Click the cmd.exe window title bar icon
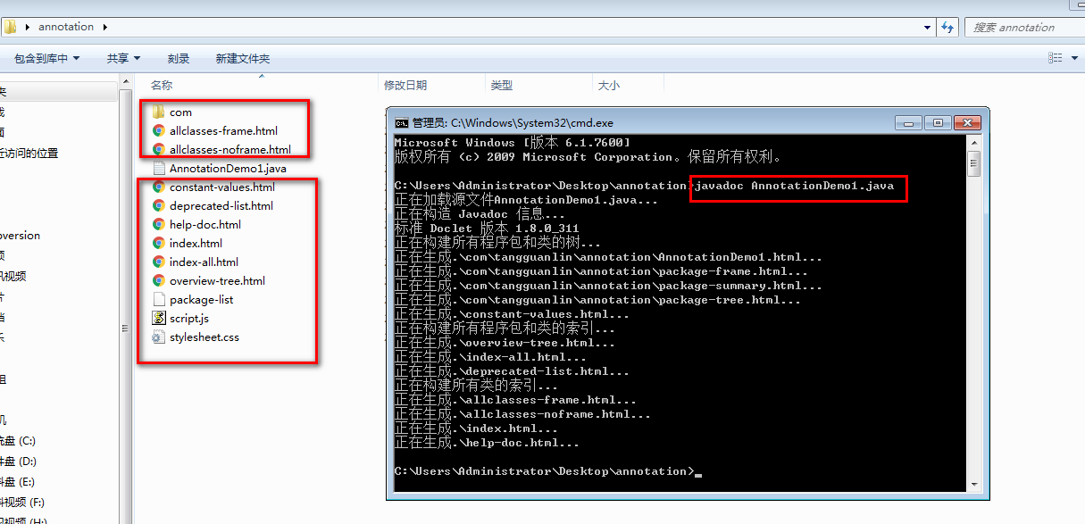The width and height of the screenshot is (1085, 524). (402, 122)
